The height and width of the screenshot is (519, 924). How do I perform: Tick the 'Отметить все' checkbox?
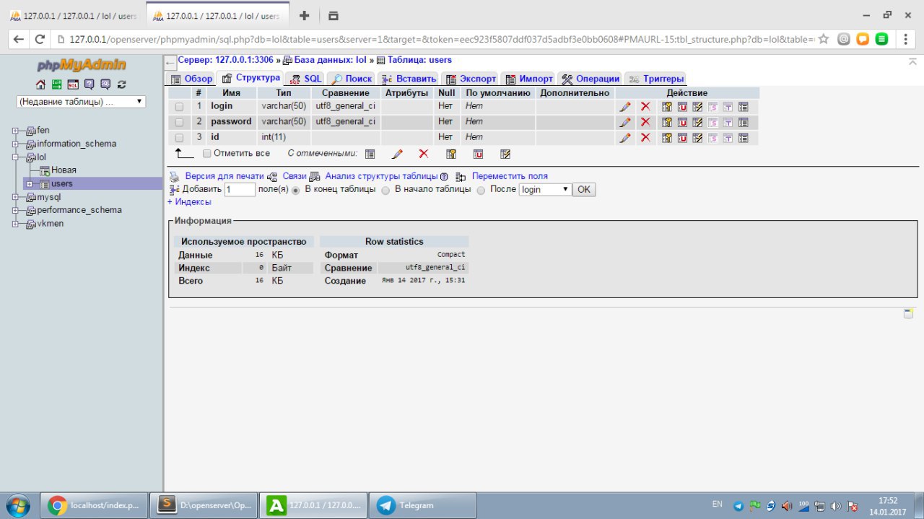click(207, 154)
